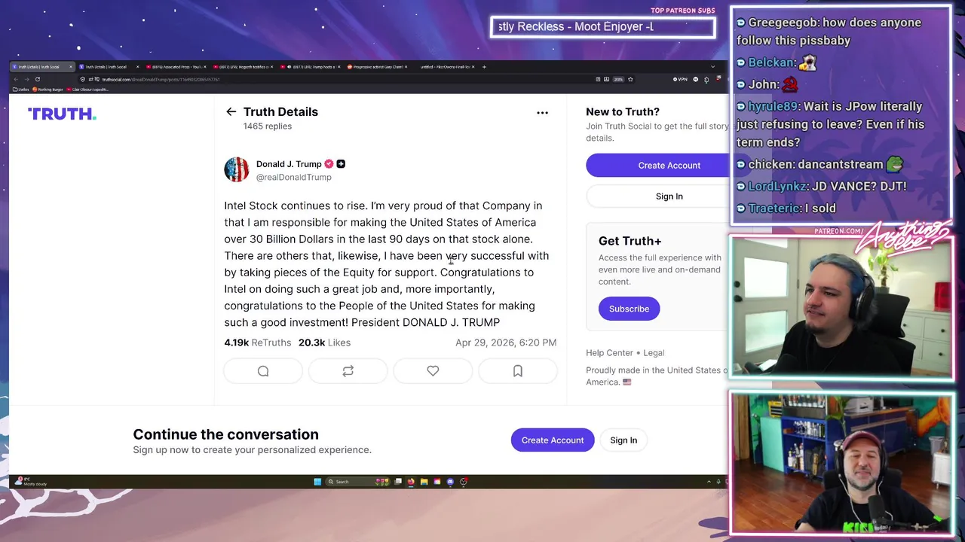The width and height of the screenshot is (965, 542).
Task: Click the 20.3k Likes count
Action: [x=324, y=343]
